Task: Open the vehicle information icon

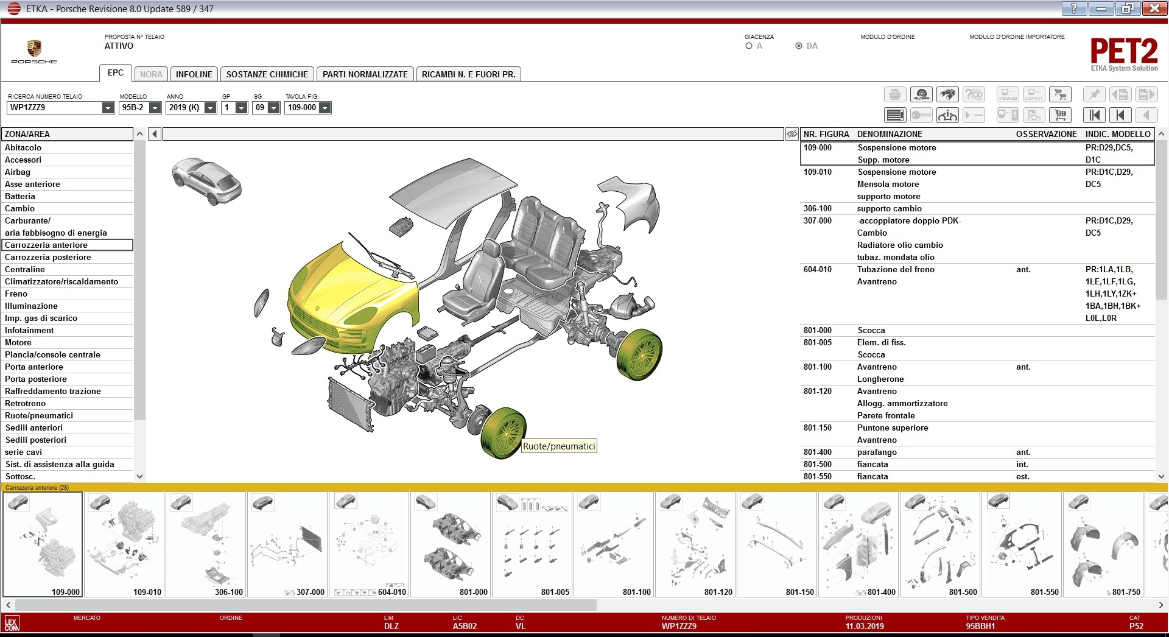Action: [x=947, y=115]
